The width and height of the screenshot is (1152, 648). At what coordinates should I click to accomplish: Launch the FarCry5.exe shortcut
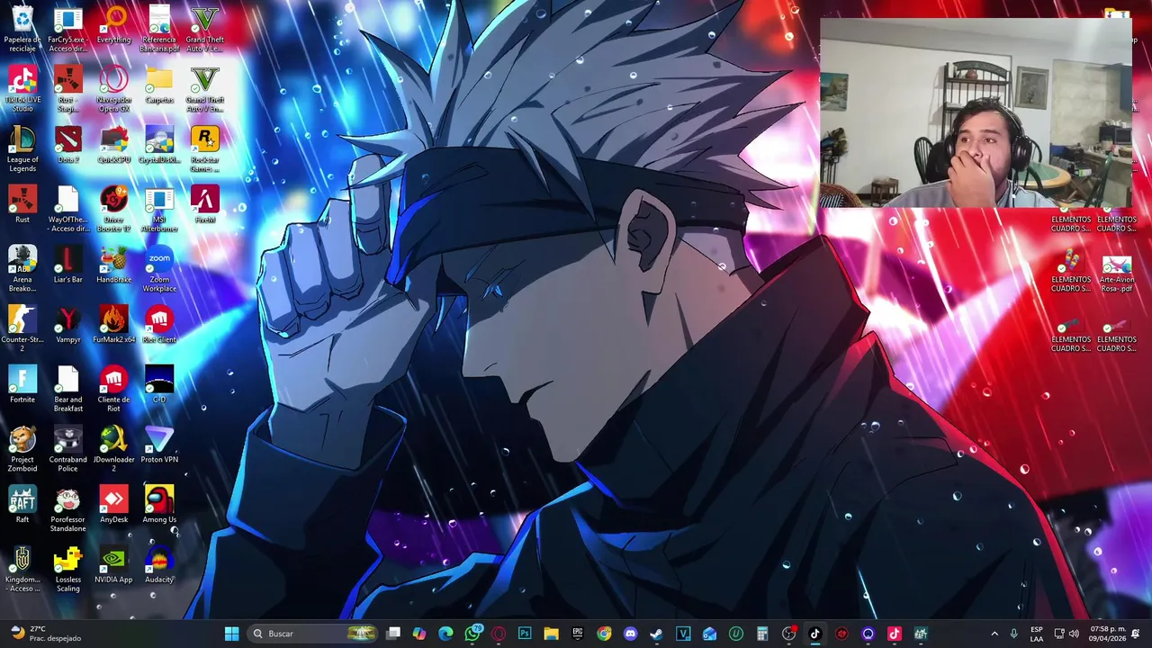[67, 28]
